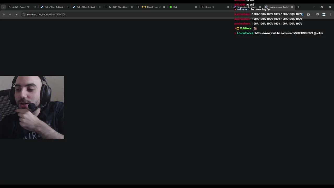Click the username VoltMeta in chat
Viewport: 334px width, 188px height.
point(245,28)
